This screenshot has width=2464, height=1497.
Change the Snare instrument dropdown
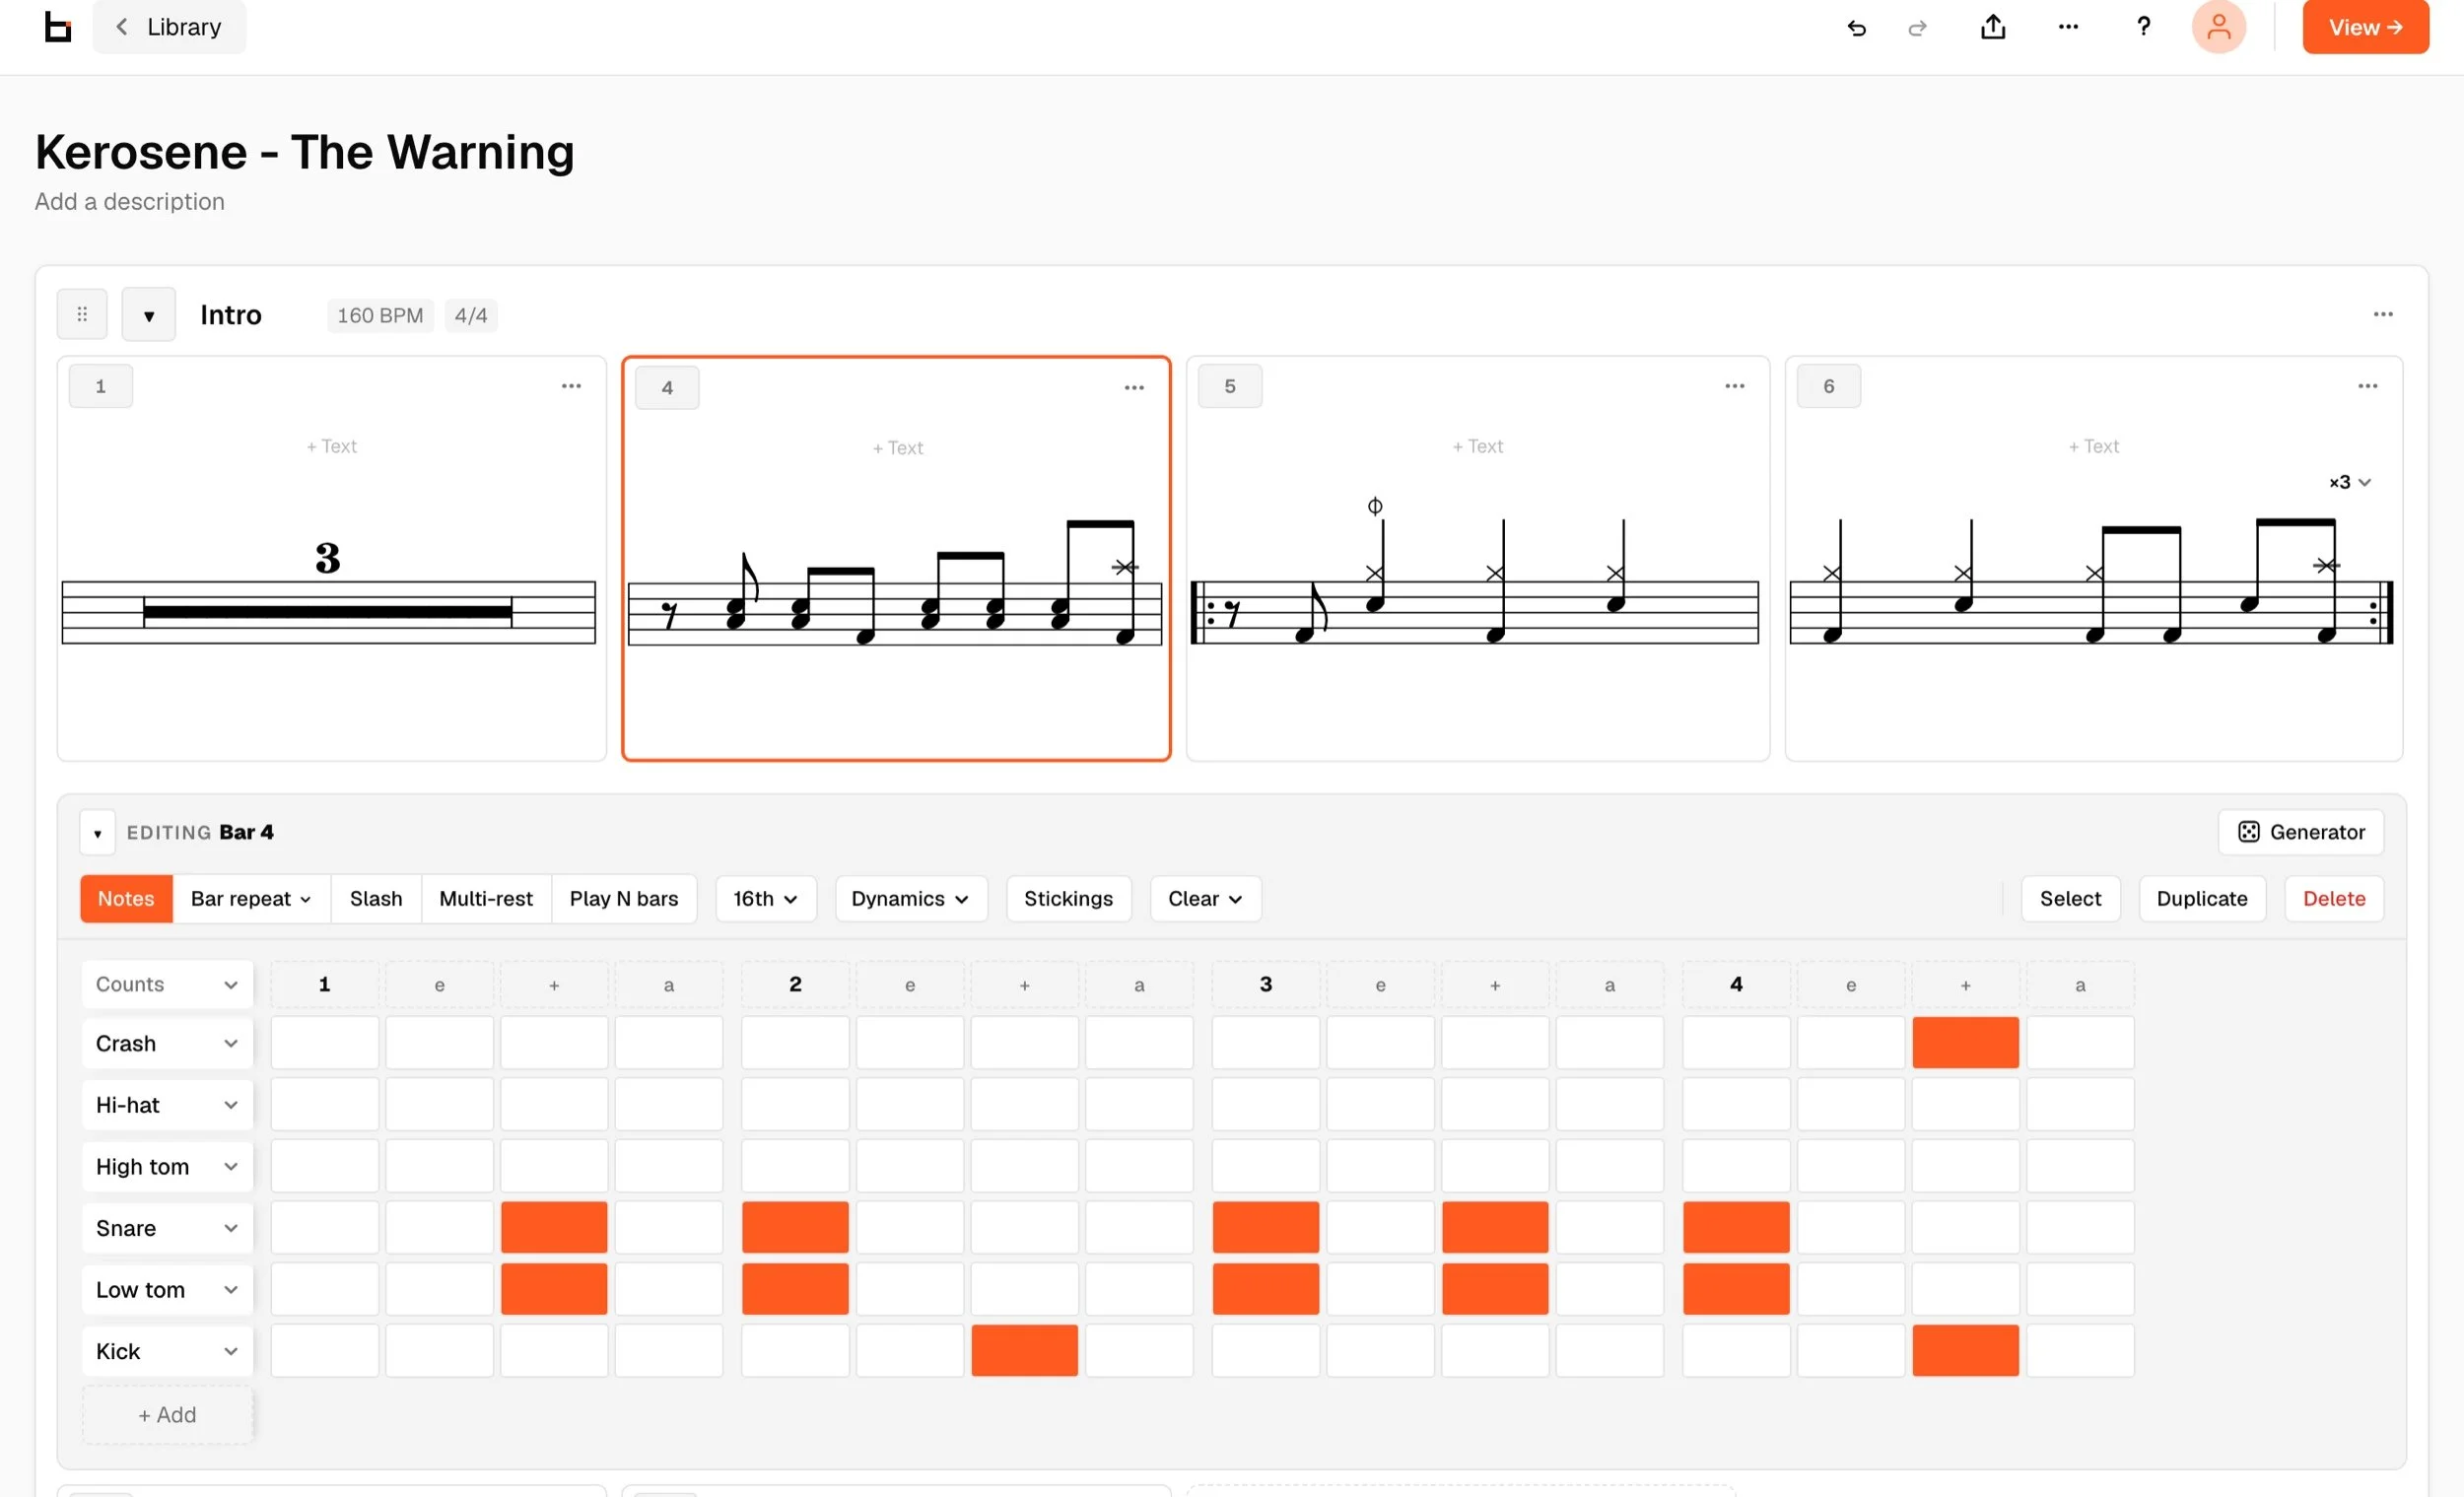pyautogui.click(x=167, y=1229)
